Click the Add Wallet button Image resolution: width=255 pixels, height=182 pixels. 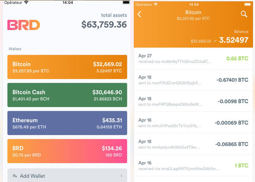[x=67, y=175]
